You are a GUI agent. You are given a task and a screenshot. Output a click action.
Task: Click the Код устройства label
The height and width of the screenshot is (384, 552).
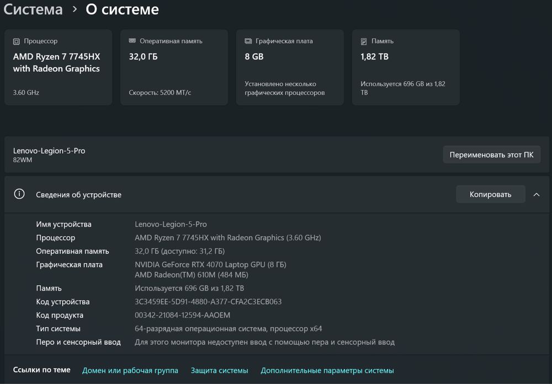pos(63,302)
